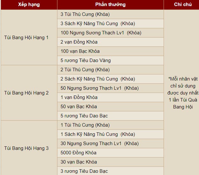This screenshot has height=175, width=199.
Task: Select the "Túi Bang Hội Hạng 2" cell
Action: [26, 93]
